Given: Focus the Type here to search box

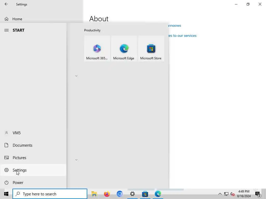Looking at the screenshot, I should [50, 194].
